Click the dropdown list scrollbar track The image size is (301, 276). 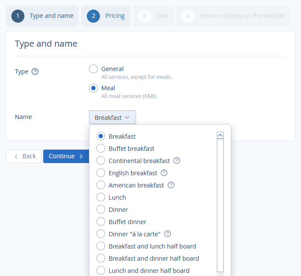[x=220, y=205]
